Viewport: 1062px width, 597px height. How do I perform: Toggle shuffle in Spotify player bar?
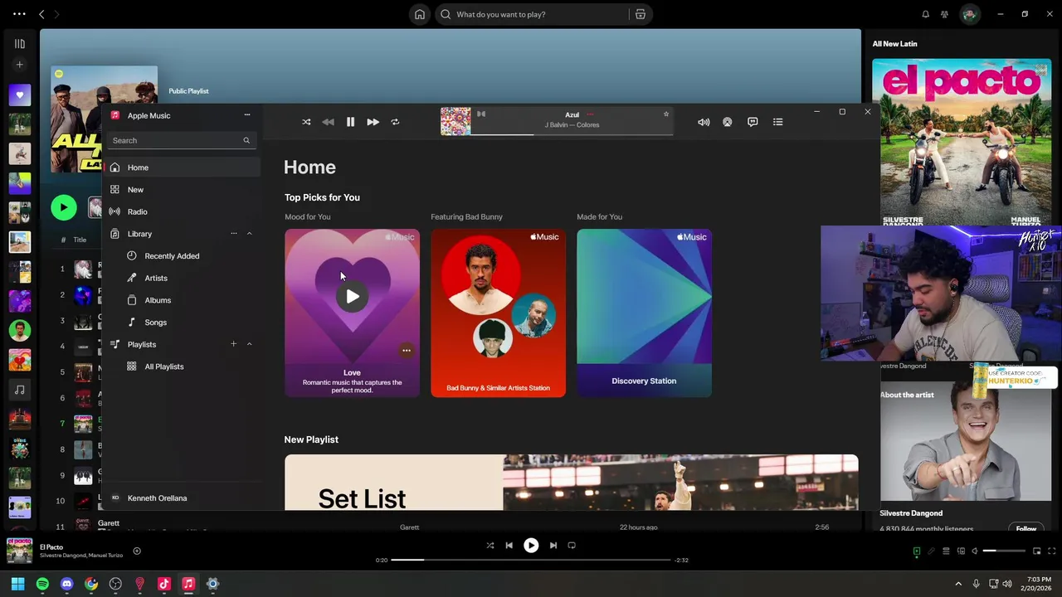pyautogui.click(x=490, y=546)
